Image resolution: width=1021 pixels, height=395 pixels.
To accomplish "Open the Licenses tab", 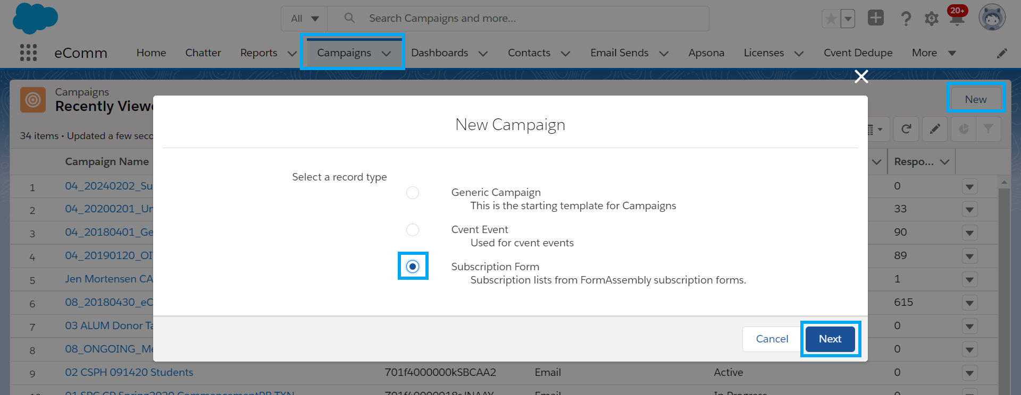I will point(764,53).
